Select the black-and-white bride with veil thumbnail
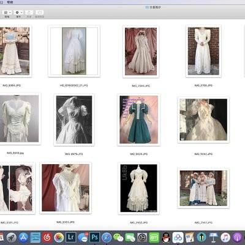 74,119
